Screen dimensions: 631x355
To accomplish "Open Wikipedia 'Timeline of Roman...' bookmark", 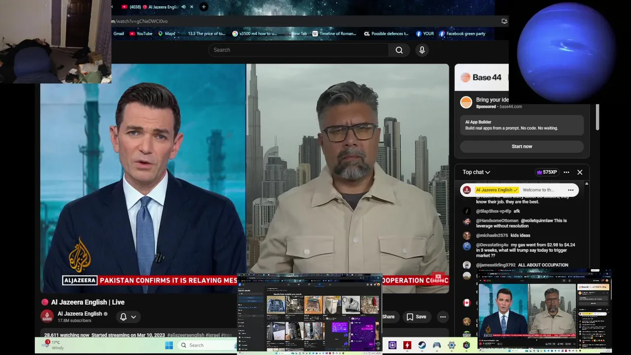I will coord(334,34).
